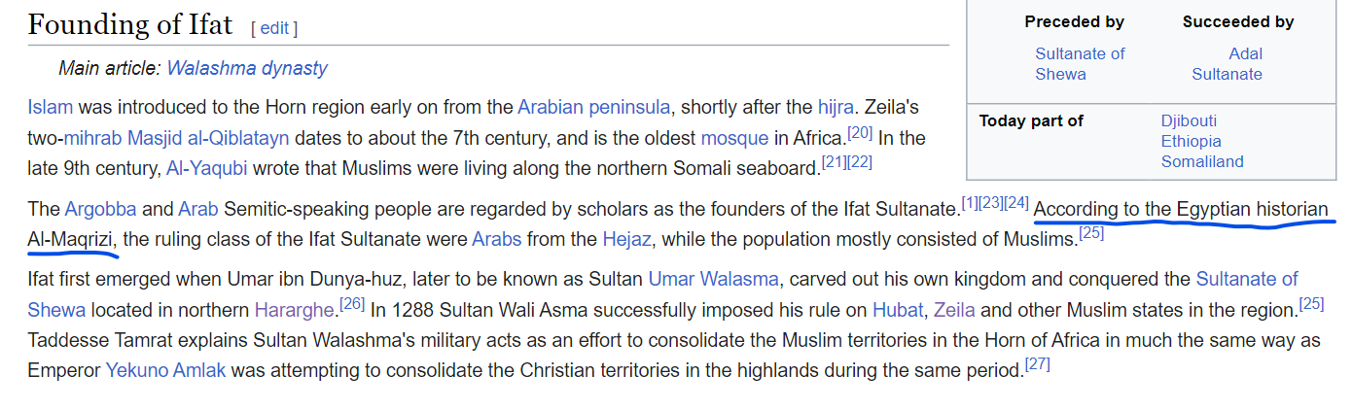Image resolution: width=1353 pixels, height=410 pixels.
Task: Open citation reference 20
Action: point(860,132)
